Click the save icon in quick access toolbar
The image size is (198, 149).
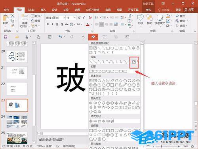[x=6, y=37]
